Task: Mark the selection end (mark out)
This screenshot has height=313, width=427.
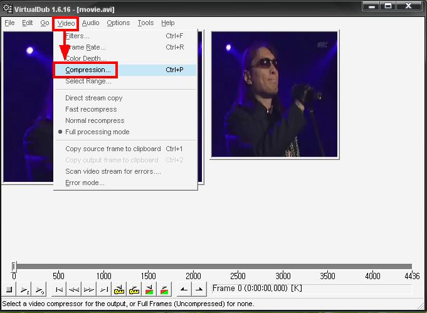Action: (199, 289)
